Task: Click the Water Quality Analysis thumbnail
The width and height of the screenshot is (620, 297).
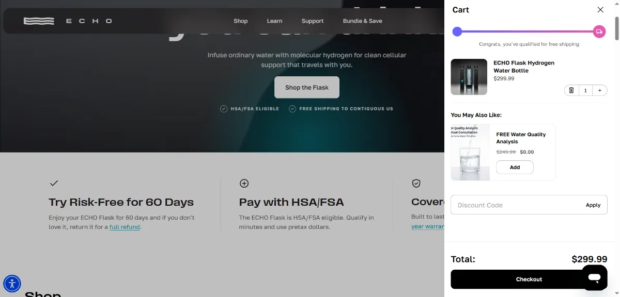Action: point(470,152)
